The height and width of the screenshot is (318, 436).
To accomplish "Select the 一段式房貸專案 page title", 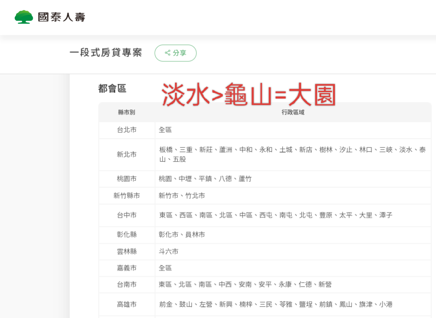I will pos(106,53).
